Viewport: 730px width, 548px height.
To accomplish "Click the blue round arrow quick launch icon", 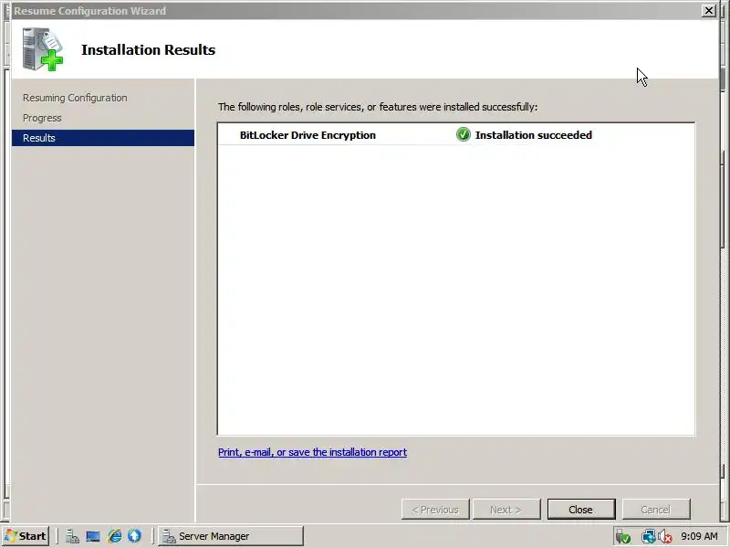I will point(134,536).
